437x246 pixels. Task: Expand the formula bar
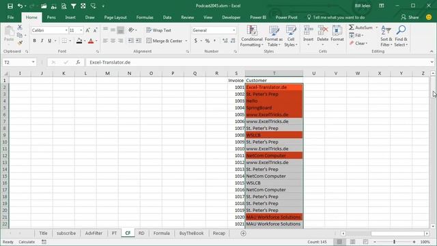432,62
